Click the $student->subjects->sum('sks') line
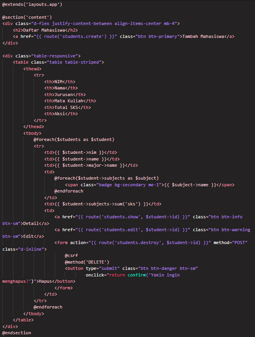Image resolution: width=255 pixels, height=337 pixels. 103,204
